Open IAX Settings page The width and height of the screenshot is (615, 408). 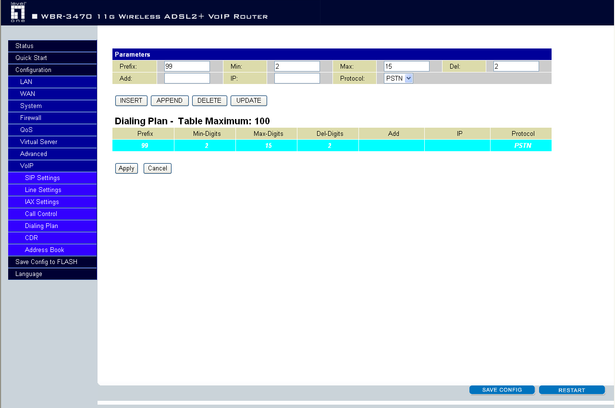pyautogui.click(x=52, y=202)
